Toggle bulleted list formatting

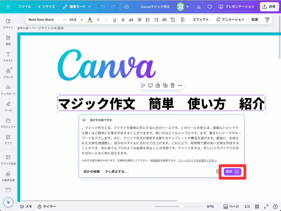(148, 20)
